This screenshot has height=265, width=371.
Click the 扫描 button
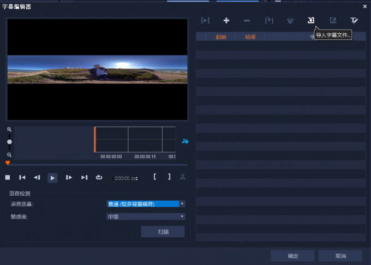[163, 232]
